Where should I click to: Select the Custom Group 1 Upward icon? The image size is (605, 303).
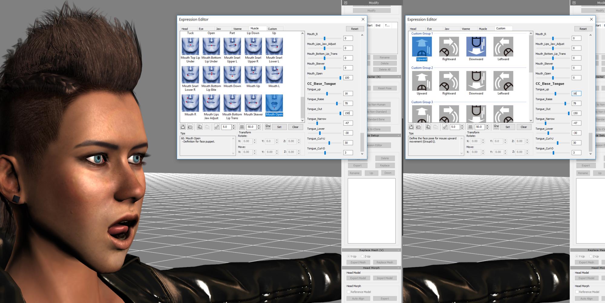422,47
